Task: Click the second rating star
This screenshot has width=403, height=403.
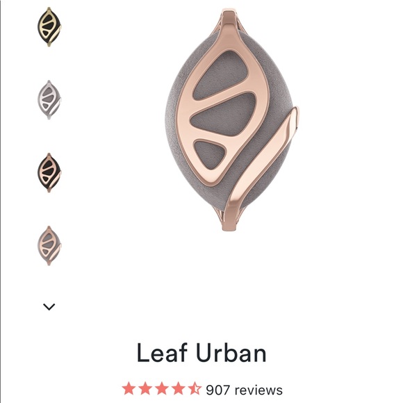Action: (145, 388)
